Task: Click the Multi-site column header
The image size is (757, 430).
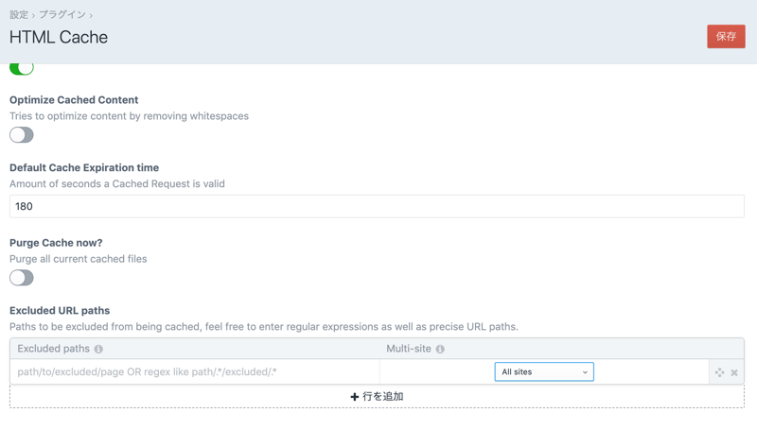Action: (x=409, y=350)
